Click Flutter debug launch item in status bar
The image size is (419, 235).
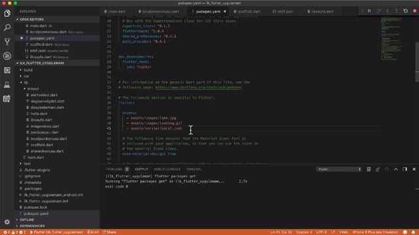(56, 232)
